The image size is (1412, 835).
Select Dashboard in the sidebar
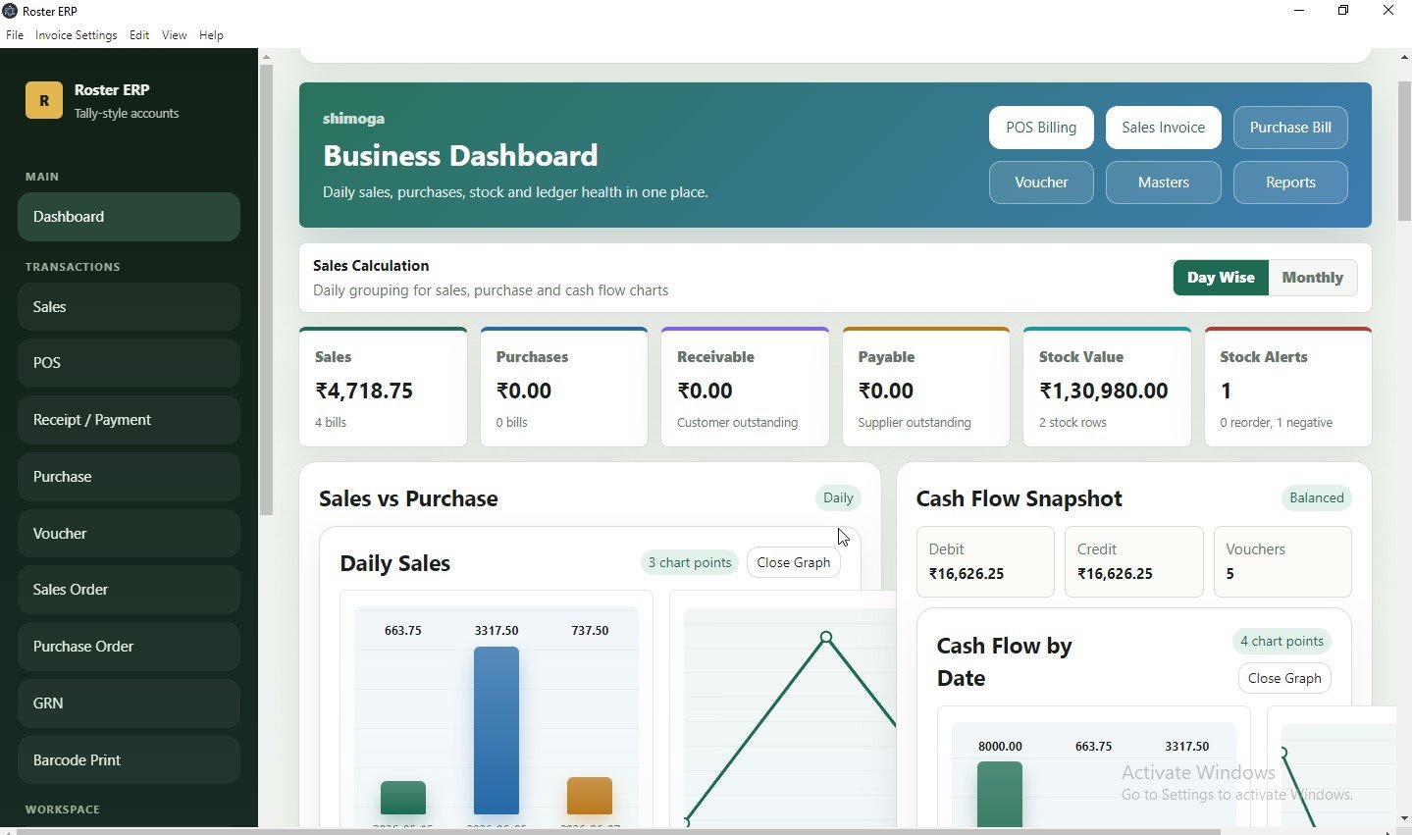click(x=129, y=217)
